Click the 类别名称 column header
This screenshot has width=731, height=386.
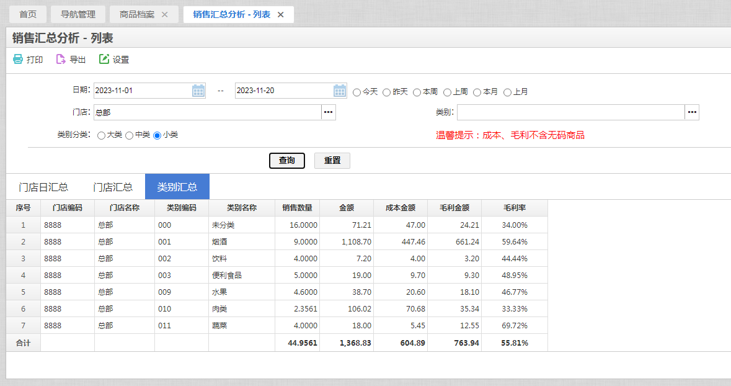[241, 208]
